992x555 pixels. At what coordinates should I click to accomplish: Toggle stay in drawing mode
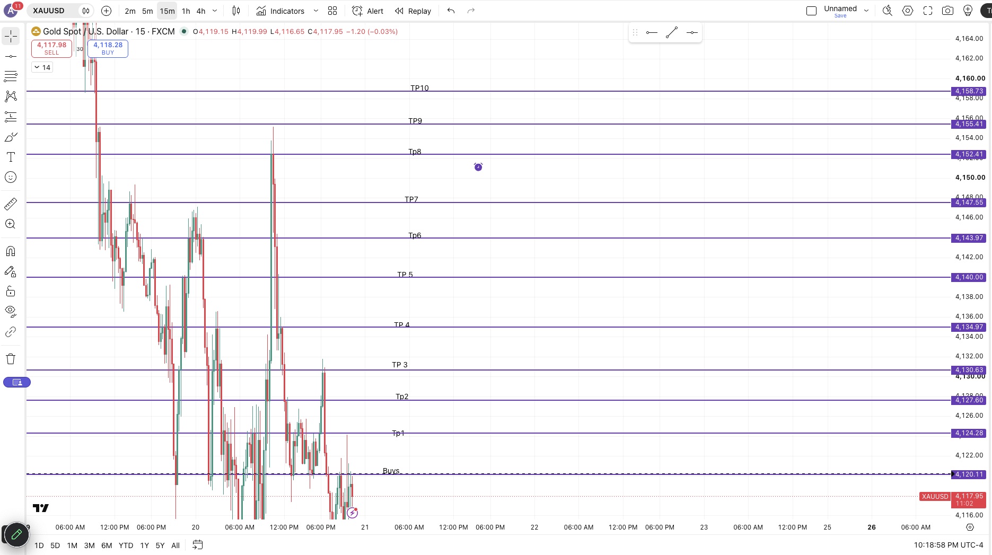11,271
